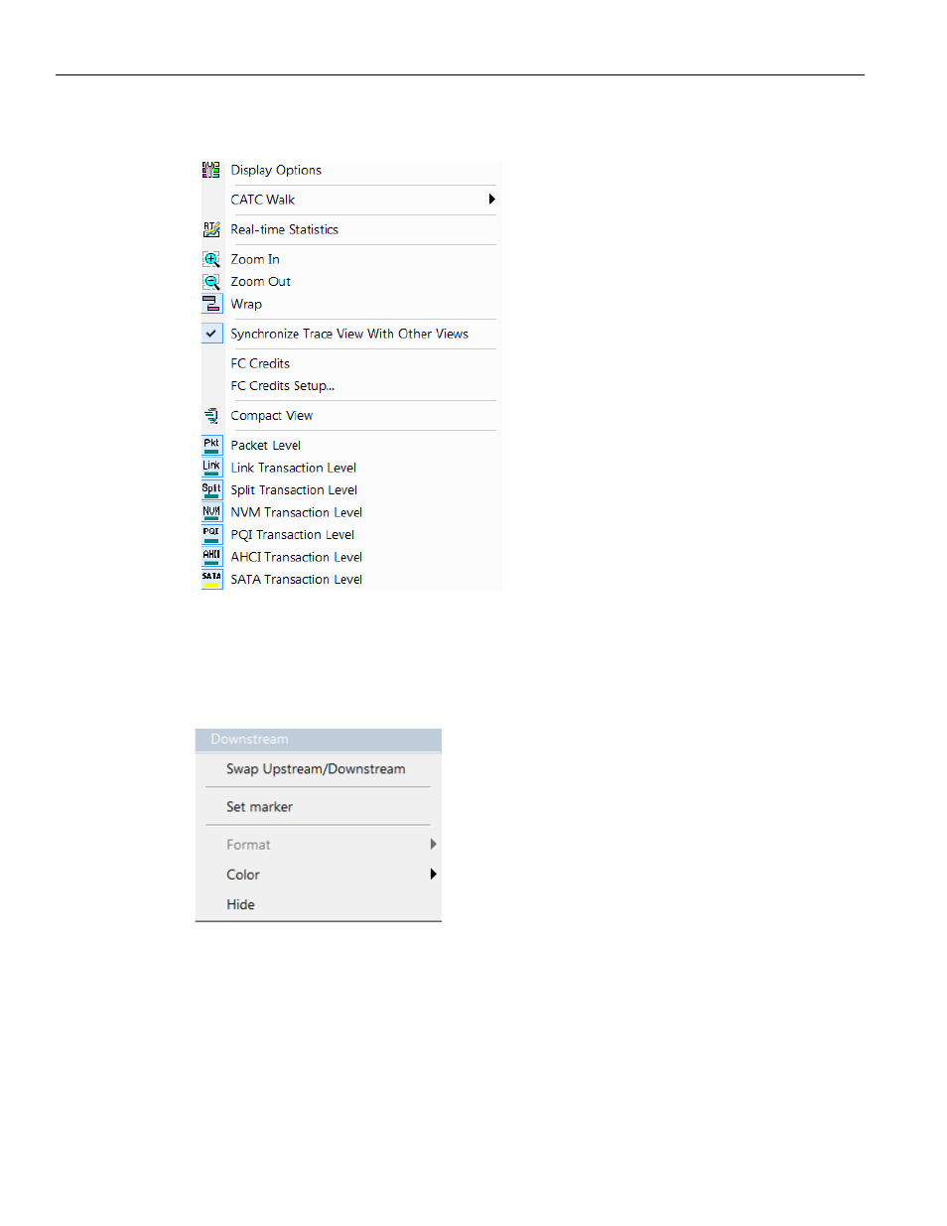Click the Pkt packet level icon

[x=211, y=446]
